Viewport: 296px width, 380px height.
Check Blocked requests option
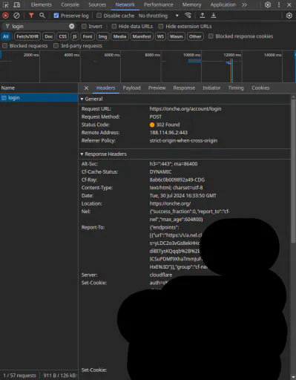pyautogui.click(x=4, y=46)
